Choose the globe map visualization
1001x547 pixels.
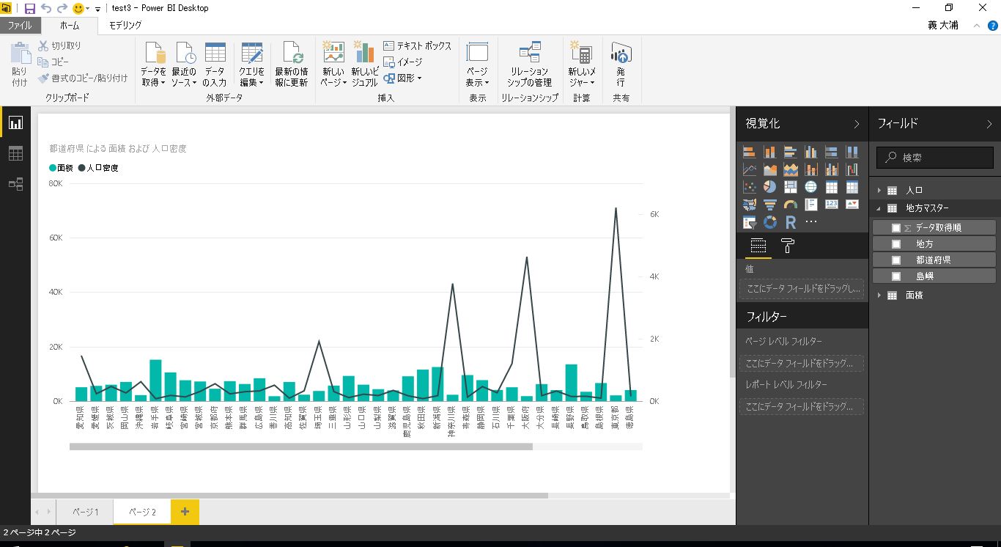810,187
